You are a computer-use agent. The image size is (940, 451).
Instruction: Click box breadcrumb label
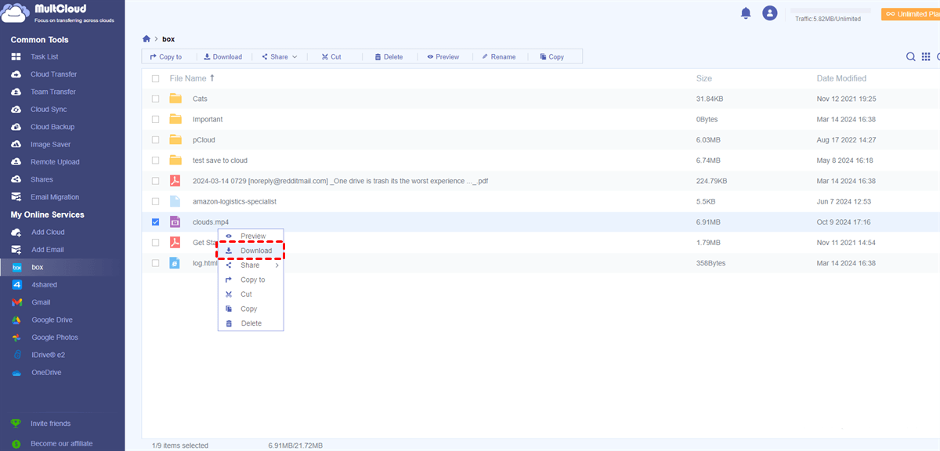click(168, 38)
